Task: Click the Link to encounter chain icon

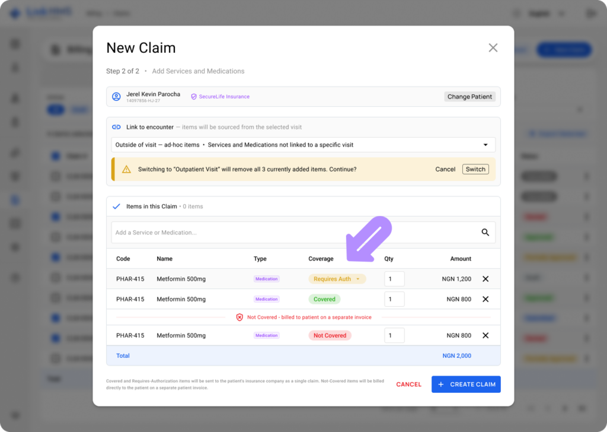Action: click(x=116, y=127)
